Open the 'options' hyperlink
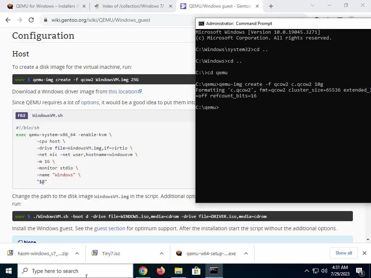This screenshot has height=278, width=371. pos(90,102)
